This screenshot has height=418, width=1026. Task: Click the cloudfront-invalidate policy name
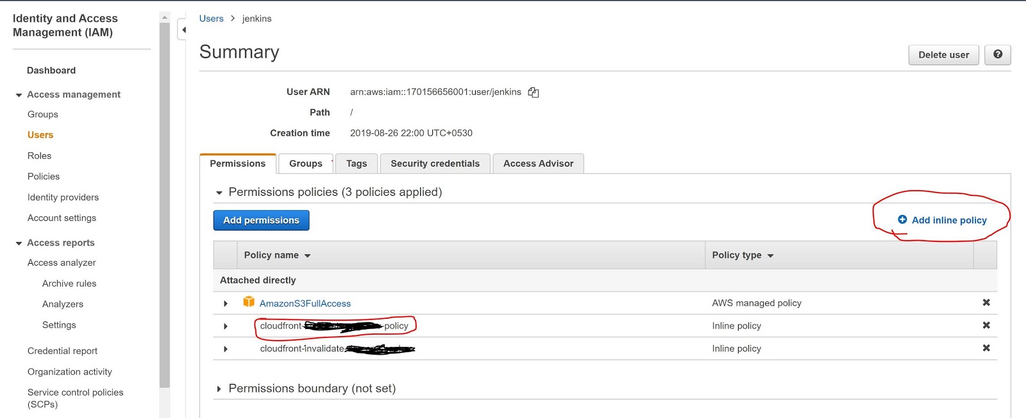point(337,349)
